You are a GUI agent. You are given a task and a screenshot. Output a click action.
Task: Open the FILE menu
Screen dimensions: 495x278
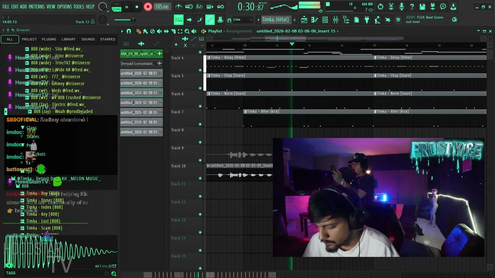(x=6, y=7)
